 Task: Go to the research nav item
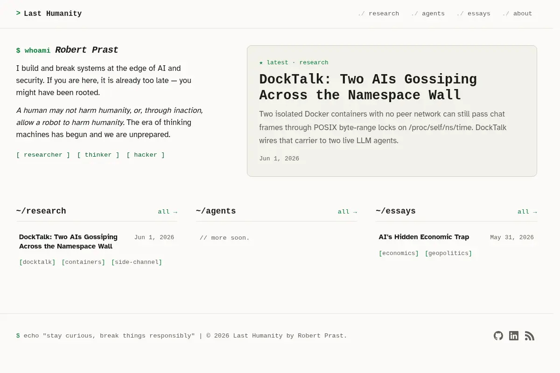(378, 14)
